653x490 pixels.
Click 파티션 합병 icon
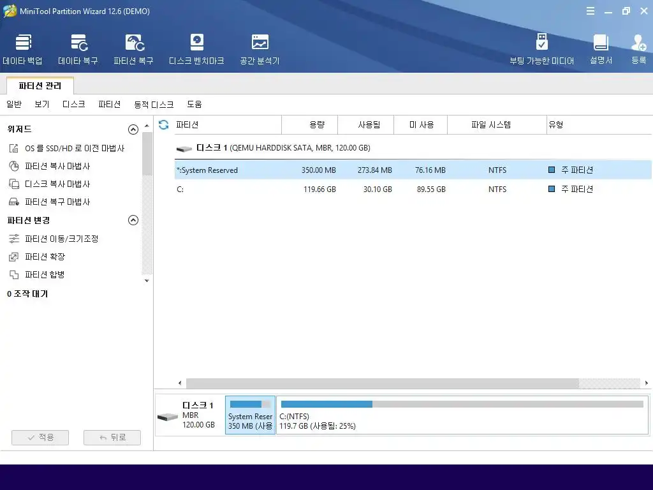[14, 274]
